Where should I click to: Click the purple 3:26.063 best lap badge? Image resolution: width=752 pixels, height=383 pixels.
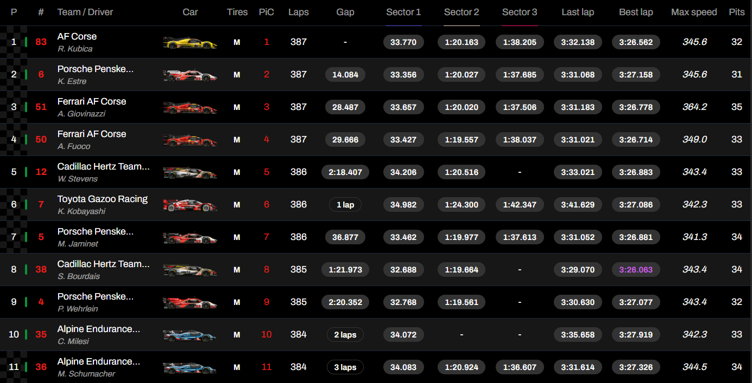(x=636, y=270)
